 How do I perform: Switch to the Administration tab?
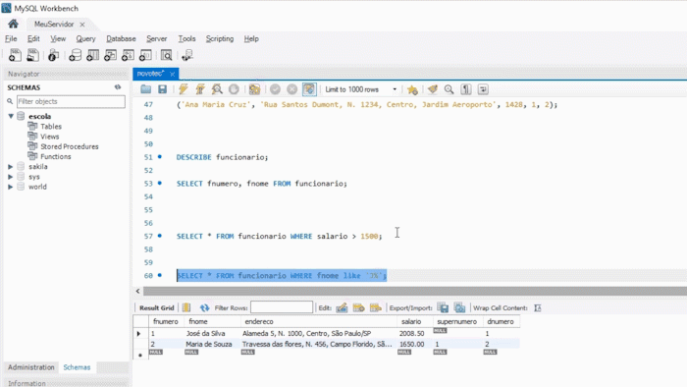31,367
